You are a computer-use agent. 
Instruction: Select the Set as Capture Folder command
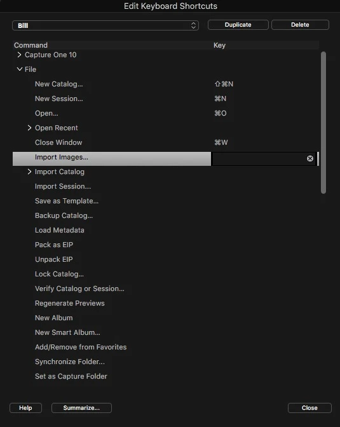pyautogui.click(x=71, y=376)
